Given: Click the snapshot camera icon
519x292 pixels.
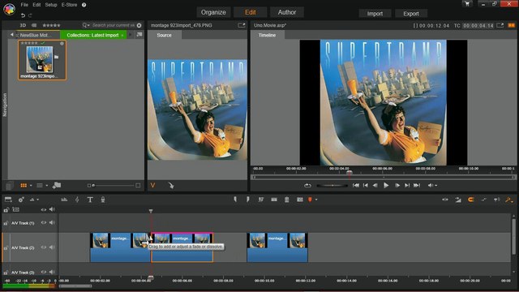Looking at the screenshot, I should pos(299,200).
